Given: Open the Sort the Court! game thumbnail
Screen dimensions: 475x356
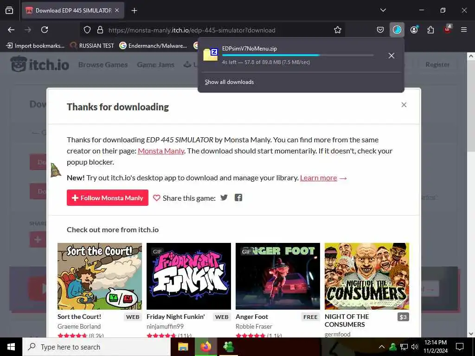Looking at the screenshot, I should [x=100, y=276].
